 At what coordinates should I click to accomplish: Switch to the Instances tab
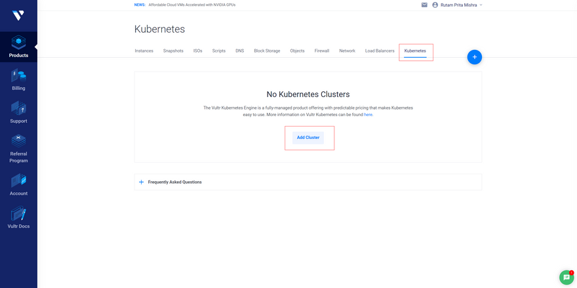coord(144,51)
